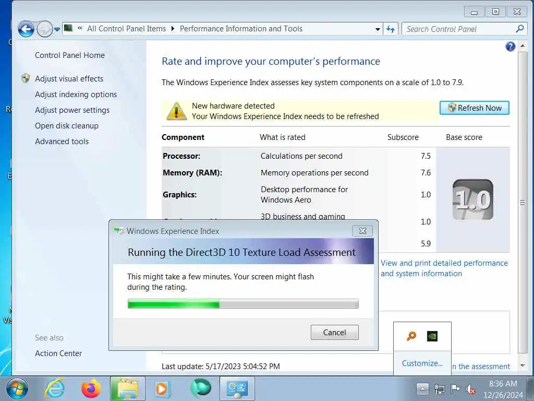
Task: Click the green round app taskbar icon
Action: click(201, 388)
